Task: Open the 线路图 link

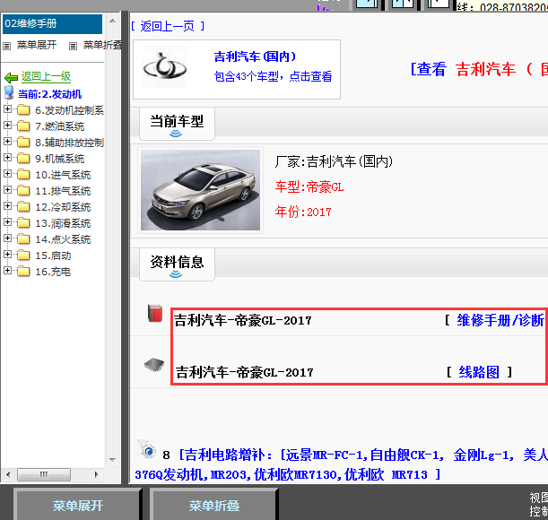Action: 479,372
